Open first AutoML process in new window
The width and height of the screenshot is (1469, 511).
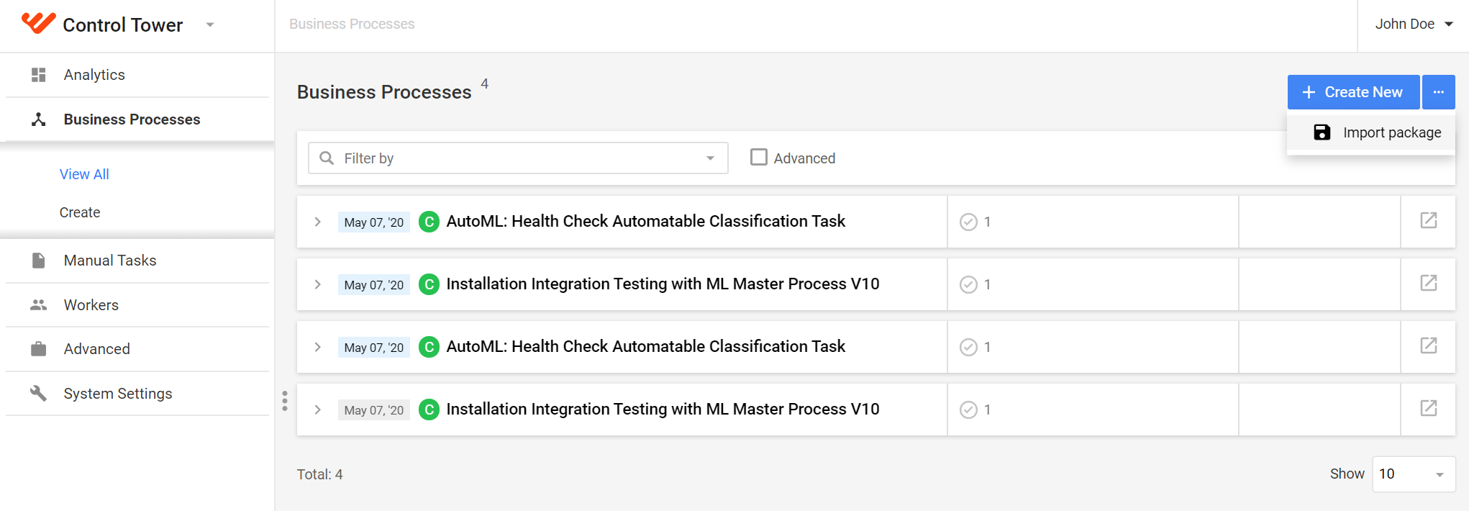(1429, 220)
